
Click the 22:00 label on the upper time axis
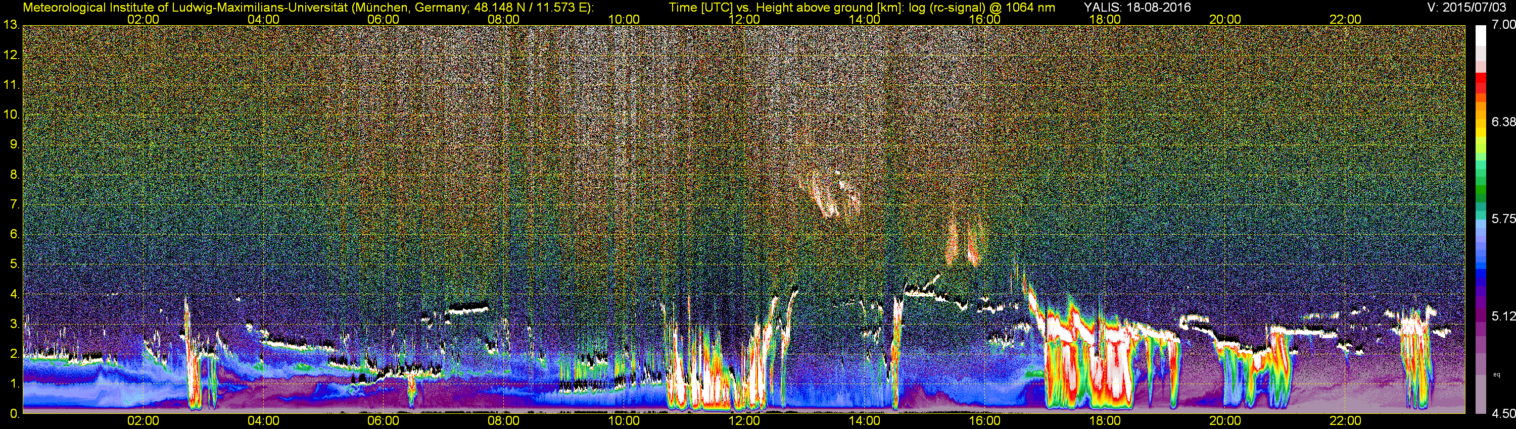(x=1345, y=19)
